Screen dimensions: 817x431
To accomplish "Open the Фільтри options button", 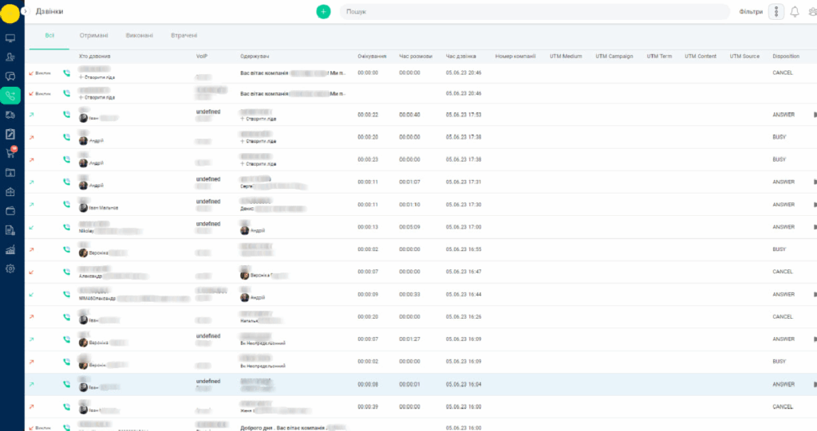I will pos(776,12).
